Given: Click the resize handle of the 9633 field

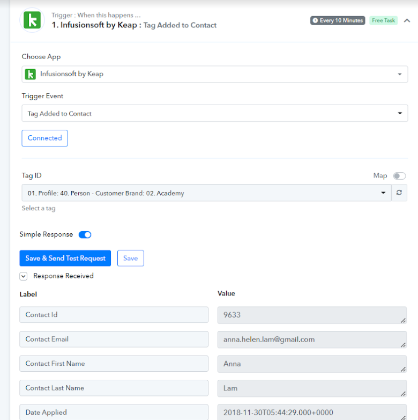Looking at the screenshot, I should coord(404,320).
